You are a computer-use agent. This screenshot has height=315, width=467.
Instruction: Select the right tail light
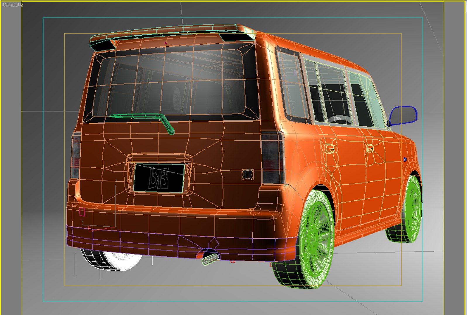pos(273,157)
